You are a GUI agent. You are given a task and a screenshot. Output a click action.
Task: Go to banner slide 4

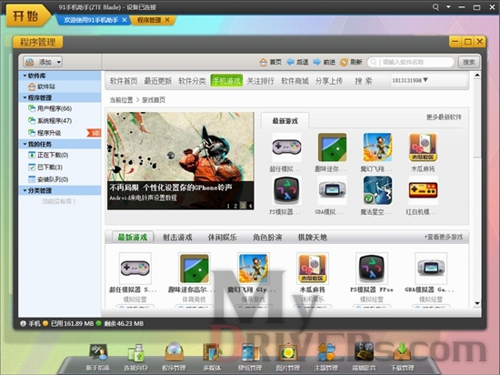pyautogui.click(x=250, y=207)
